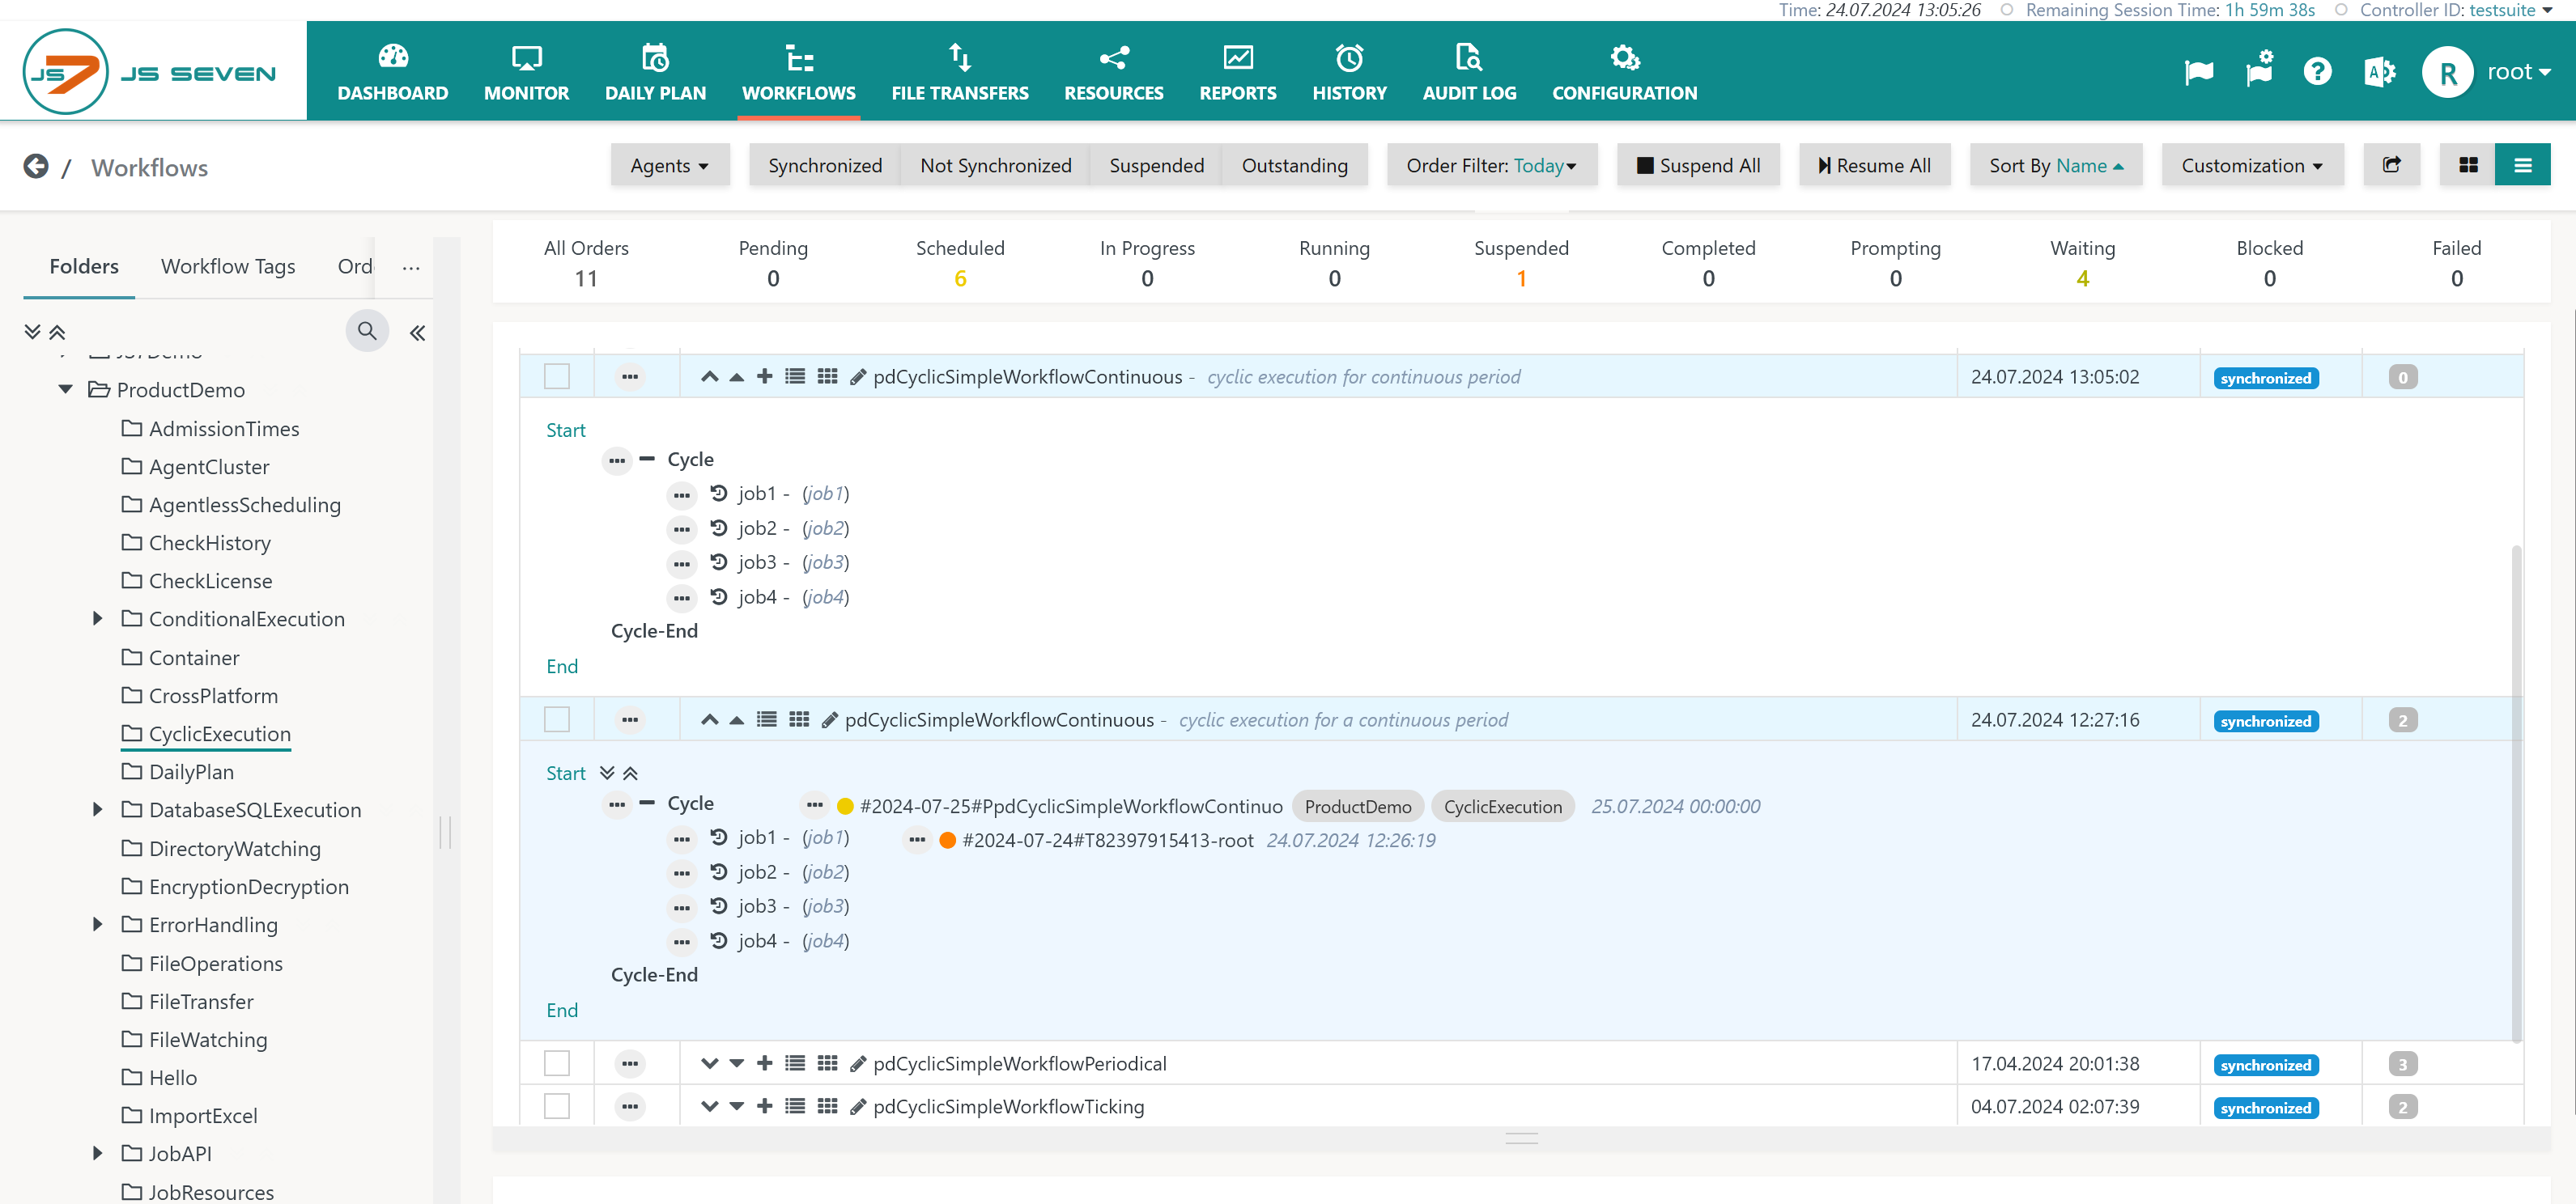Screen dimensions: 2576x1204
Task: Collapse the Cycle block in first workflow
Action: [647, 460]
